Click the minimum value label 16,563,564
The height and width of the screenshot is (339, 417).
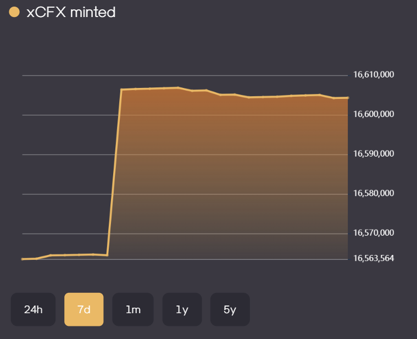[373, 258]
